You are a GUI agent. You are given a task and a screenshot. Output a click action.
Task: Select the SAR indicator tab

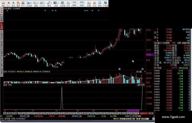108,113
